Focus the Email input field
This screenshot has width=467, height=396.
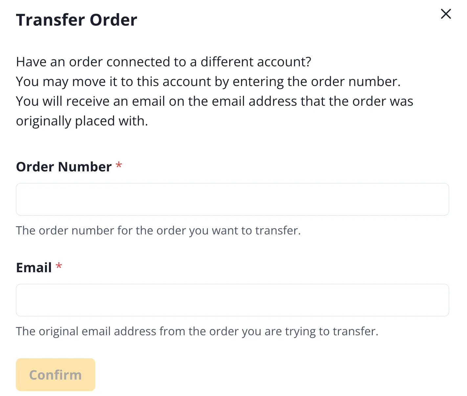tap(232, 300)
